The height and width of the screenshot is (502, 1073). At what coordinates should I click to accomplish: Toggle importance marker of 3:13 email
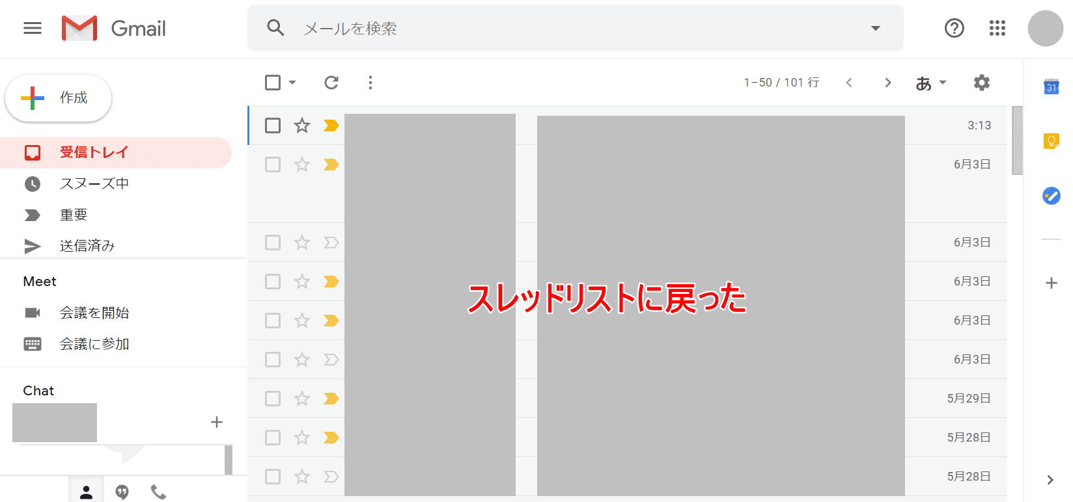coord(331,125)
